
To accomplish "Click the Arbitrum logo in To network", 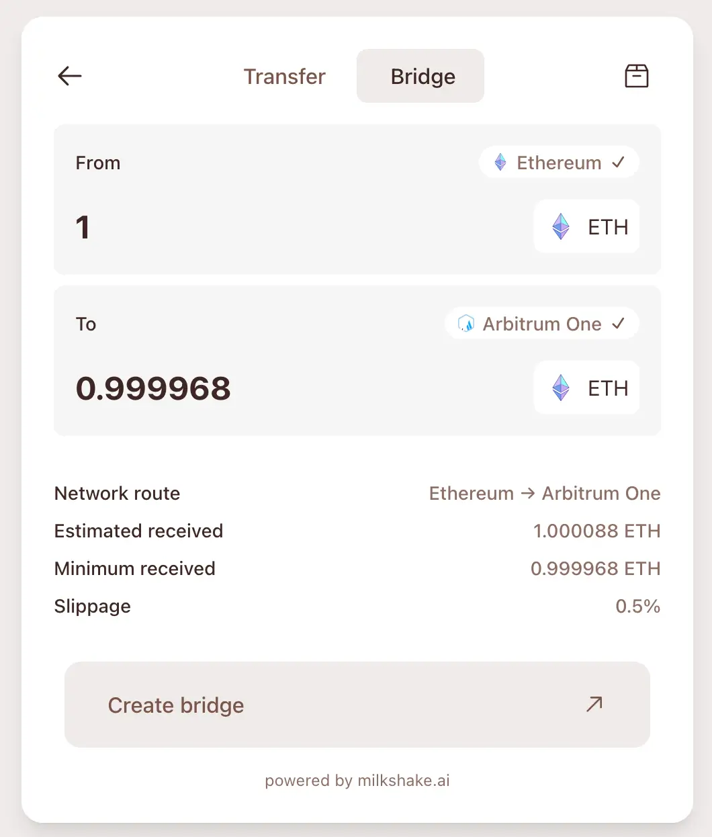I will (465, 324).
